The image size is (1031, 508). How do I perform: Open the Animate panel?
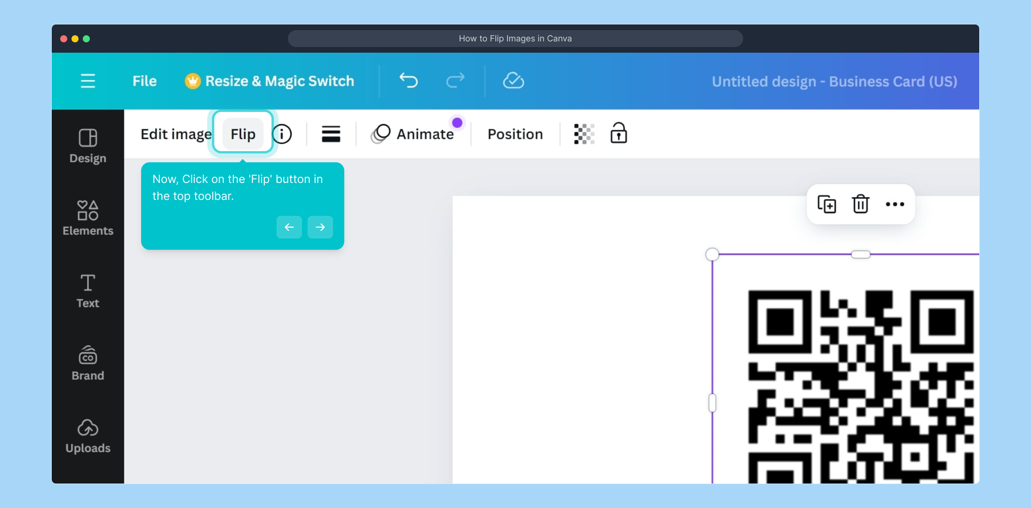[413, 134]
